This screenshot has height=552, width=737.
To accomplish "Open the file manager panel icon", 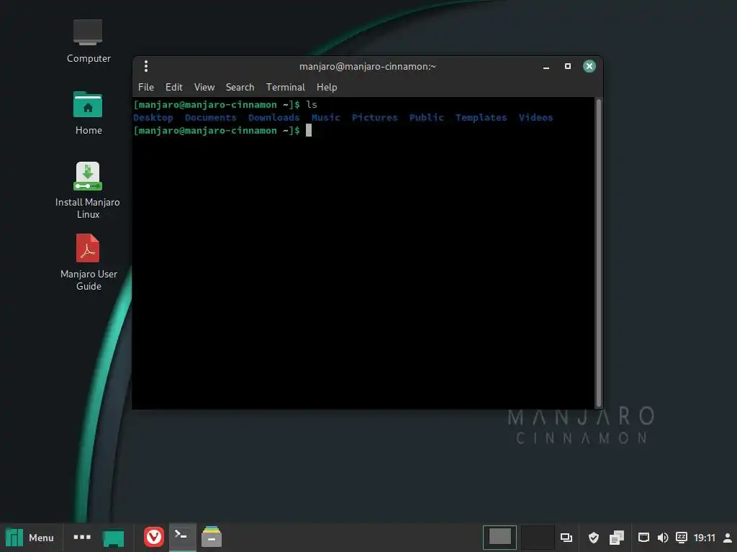I will tap(212, 537).
